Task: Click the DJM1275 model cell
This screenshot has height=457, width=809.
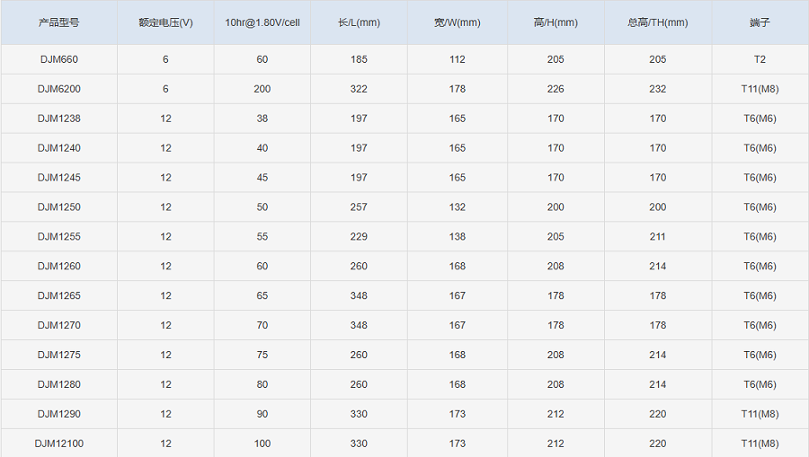Action: [x=58, y=355]
